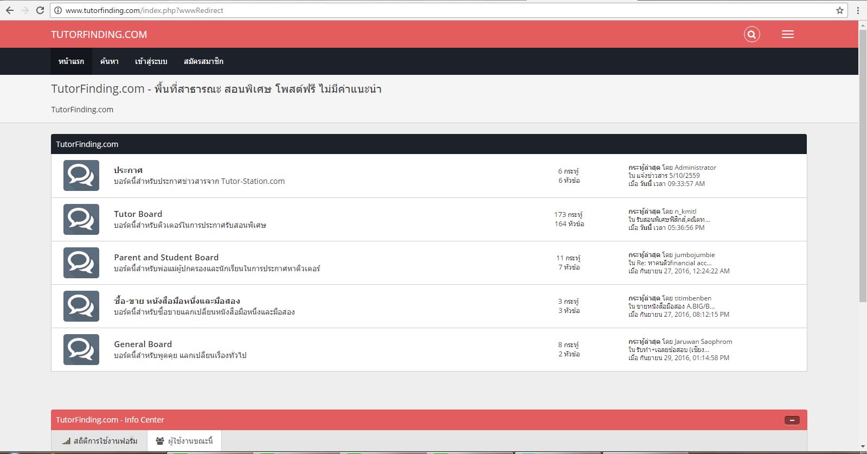Image resolution: width=867 pixels, height=454 pixels.
Task: Open latest post Re: หาคนติวfinancial acc
Action: 674,263
